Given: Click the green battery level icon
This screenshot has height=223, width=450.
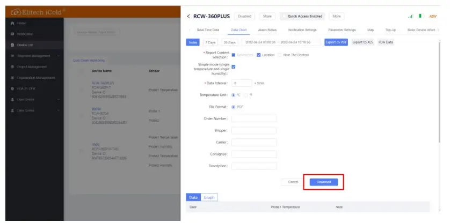Looking at the screenshot, I should coord(420,16).
